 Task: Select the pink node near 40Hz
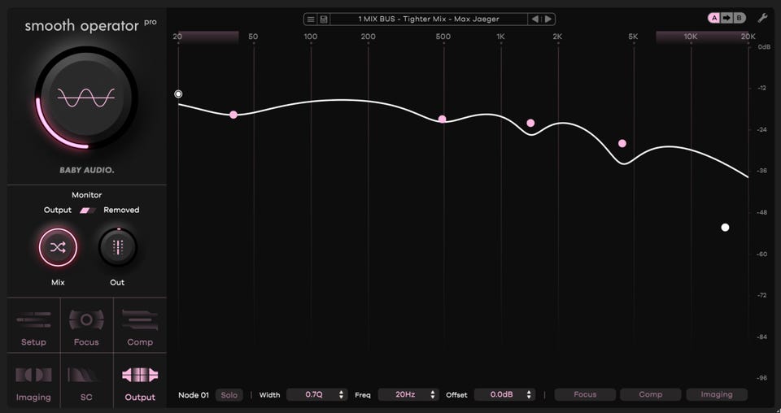[233, 115]
